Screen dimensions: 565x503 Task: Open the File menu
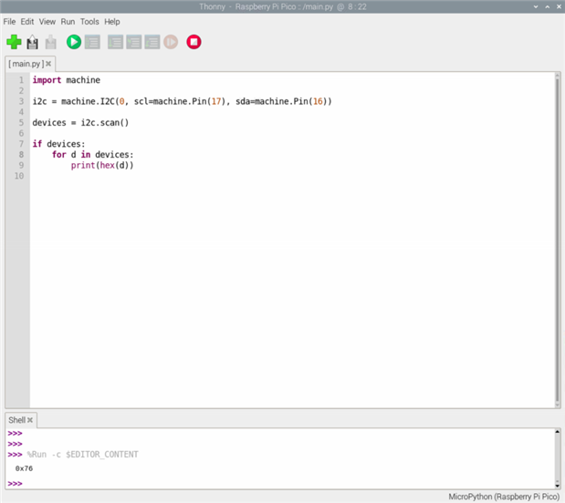click(x=10, y=21)
